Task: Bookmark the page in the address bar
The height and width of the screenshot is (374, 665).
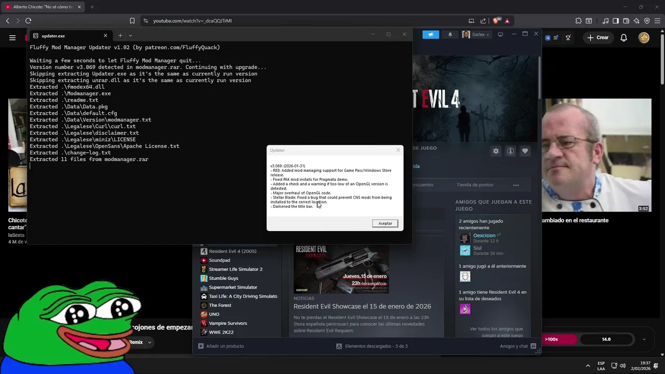Action: [x=132, y=21]
